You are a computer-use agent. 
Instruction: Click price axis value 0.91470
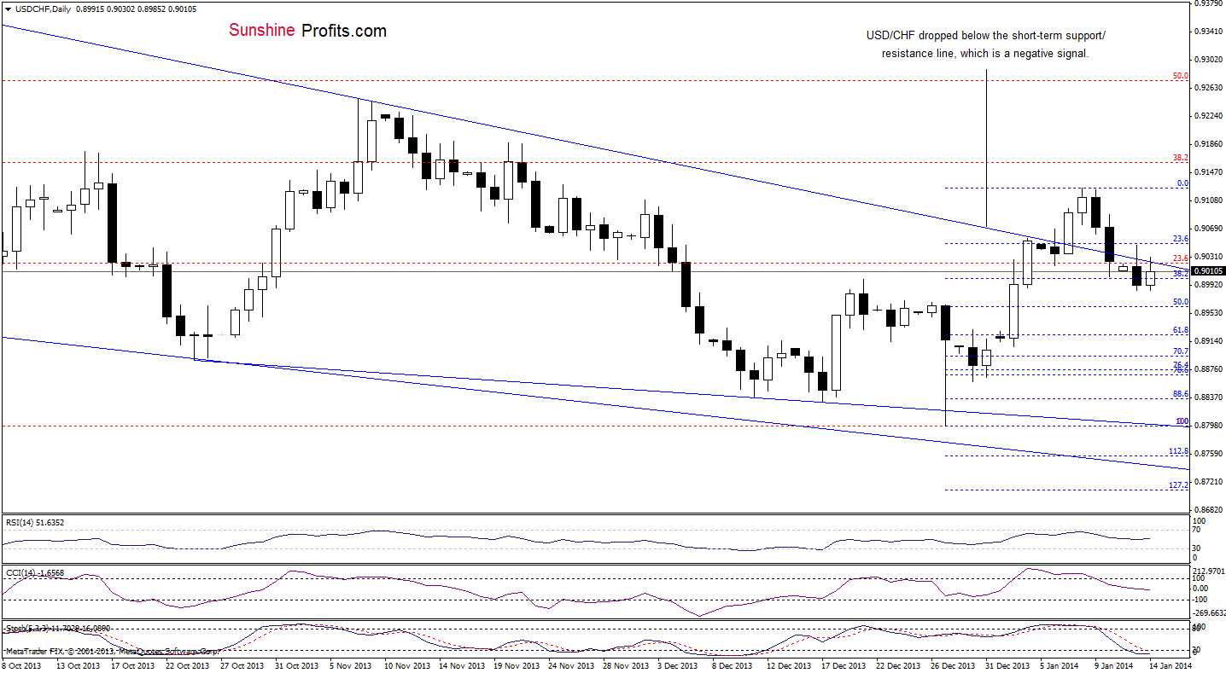click(x=1209, y=171)
